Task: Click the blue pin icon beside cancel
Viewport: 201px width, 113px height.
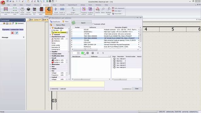Action: pyautogui.click(x=17, y=33)
